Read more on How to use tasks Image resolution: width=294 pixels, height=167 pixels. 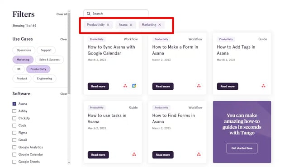(98, 155)
